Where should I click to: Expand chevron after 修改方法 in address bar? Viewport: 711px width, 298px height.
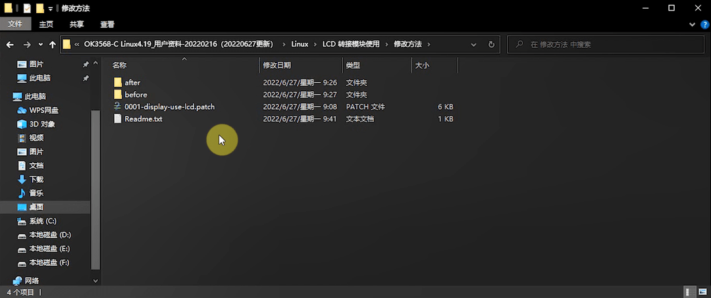tap(429, 44)
